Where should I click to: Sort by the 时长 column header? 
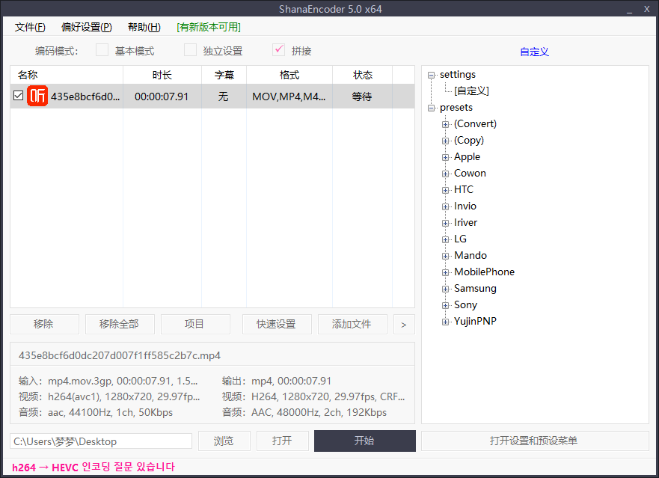pyautogui.click(x=162, y=75)
